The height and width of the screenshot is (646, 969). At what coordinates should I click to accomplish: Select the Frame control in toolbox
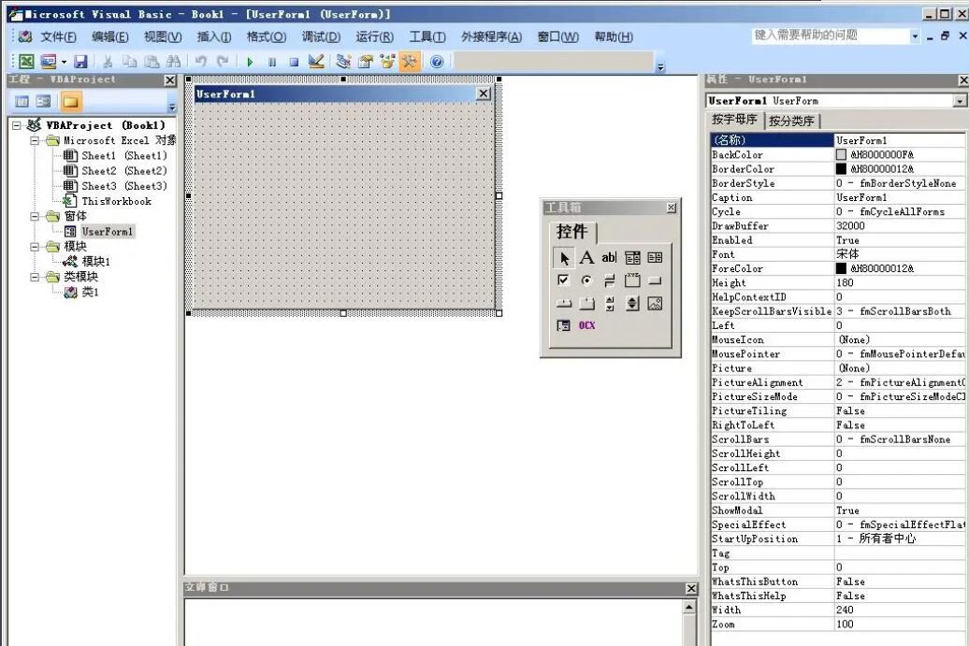(632, 280)
